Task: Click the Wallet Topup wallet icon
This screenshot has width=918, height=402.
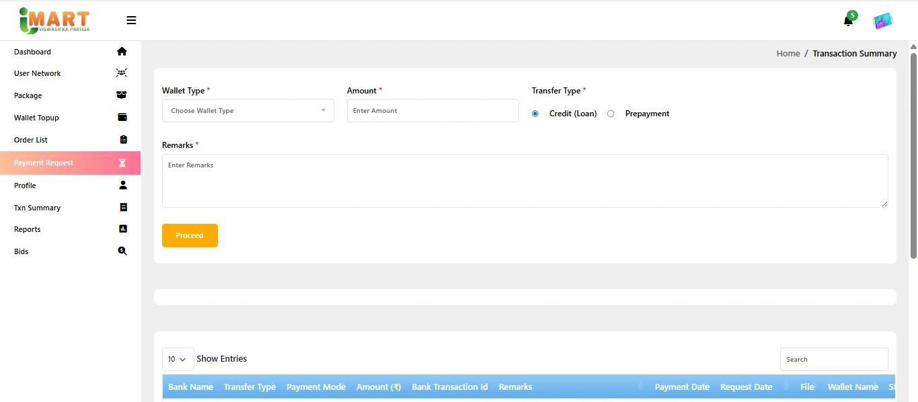Action: [122, 118]
